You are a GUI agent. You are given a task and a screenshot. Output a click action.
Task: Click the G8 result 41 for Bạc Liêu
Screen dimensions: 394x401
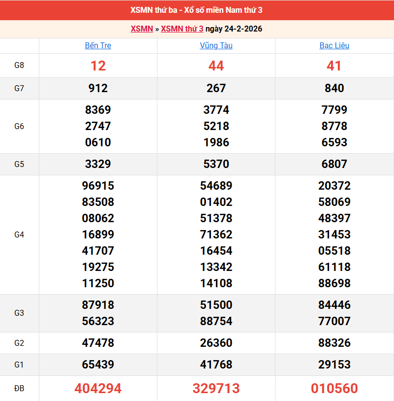[x=334, y=66]
